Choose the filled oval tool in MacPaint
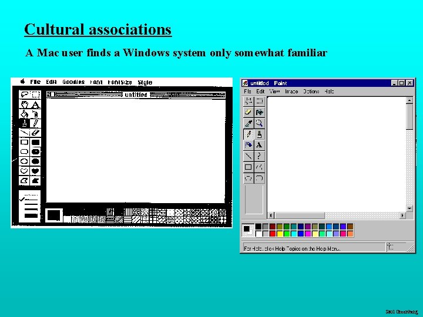The height and width of the screenshot is (317, 423). [x=36, y=161]
